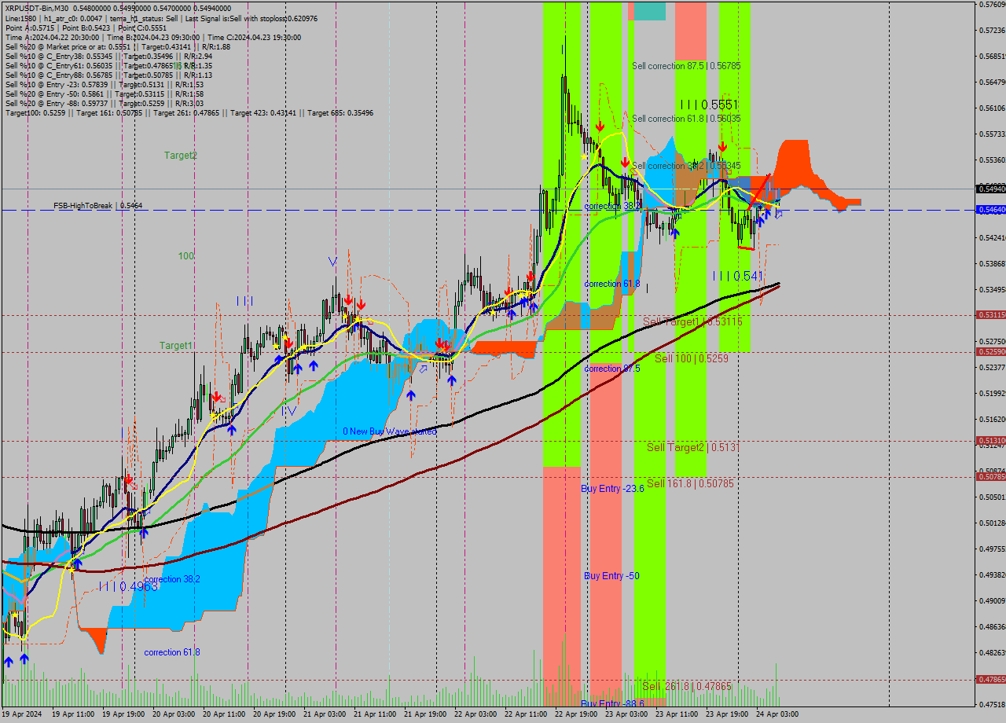Click the green 'Target2' label
Viewport: 1006px width, 723px height.
(x=181, y=156)
